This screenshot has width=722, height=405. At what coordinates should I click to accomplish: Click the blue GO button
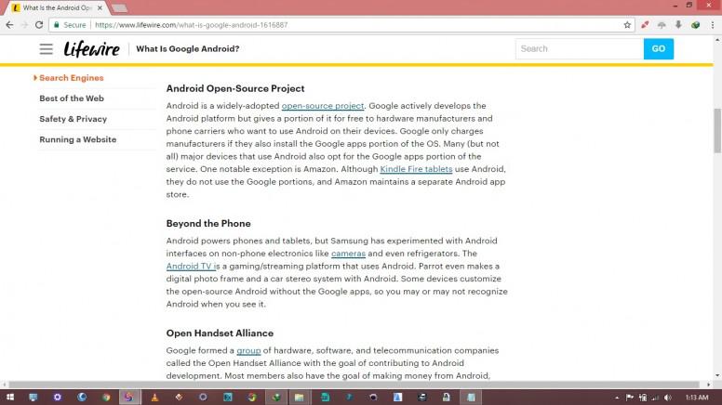point(659,48)
